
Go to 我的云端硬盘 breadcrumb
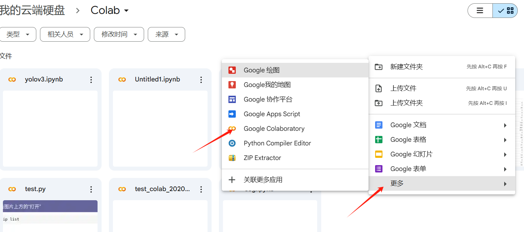[32, 11]
